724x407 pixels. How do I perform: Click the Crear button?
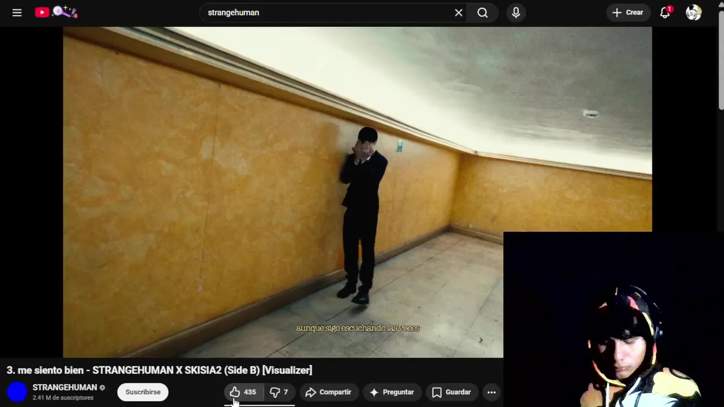pyautogui.click(x=627, y=12)
